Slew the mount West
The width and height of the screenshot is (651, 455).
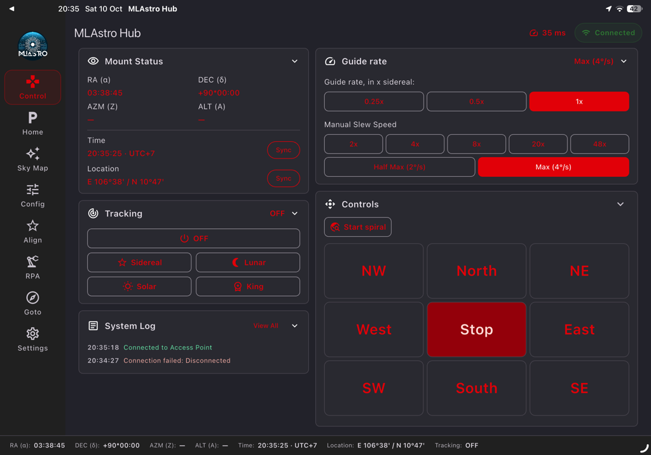(x=374, y=330)
